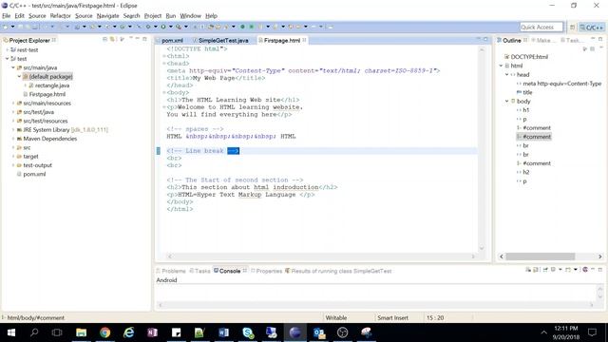
Task: Open Results of running class SimpleGetTest tab
Action: 341,271
